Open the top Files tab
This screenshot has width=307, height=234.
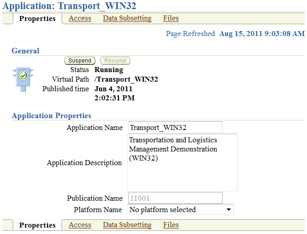[x=171, y=18]
